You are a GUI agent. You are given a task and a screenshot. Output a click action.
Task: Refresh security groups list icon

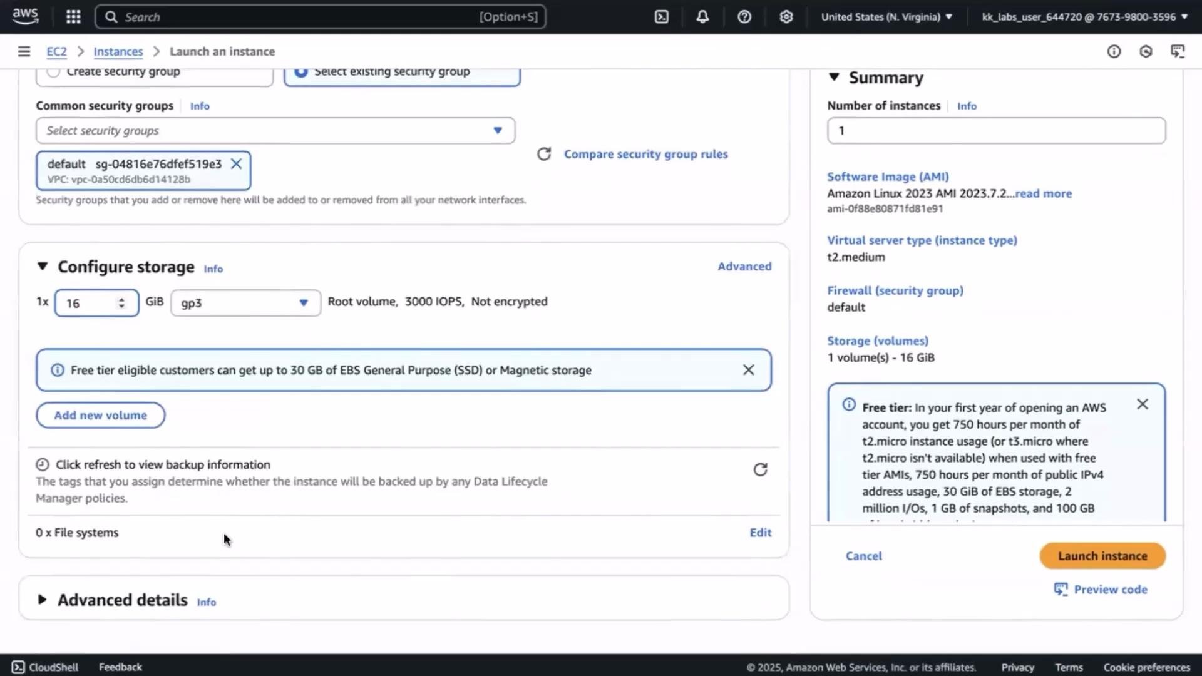544,154
